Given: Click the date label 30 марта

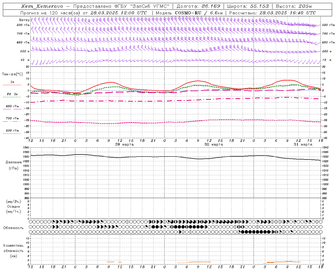Looking at the screenshot, I should (214, 144).
